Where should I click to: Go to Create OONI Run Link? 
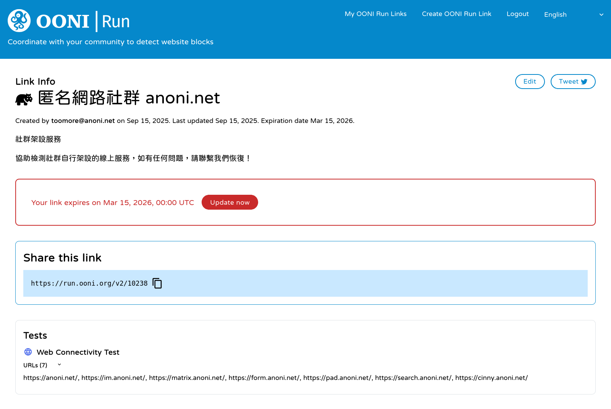tap(456, 14)
